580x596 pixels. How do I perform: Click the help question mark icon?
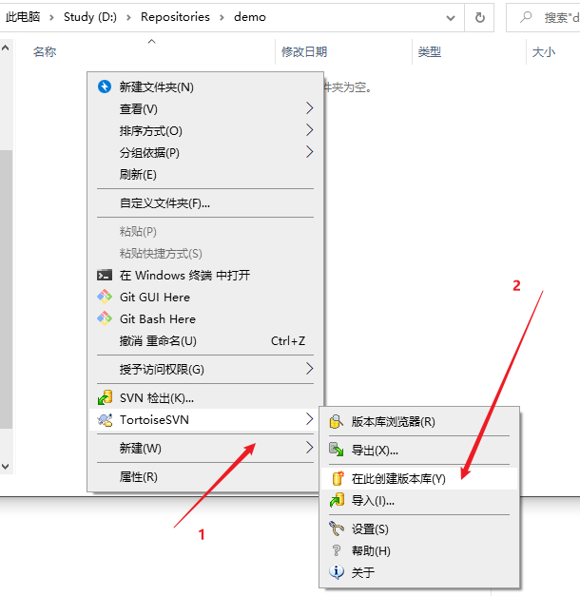[337, 550]
